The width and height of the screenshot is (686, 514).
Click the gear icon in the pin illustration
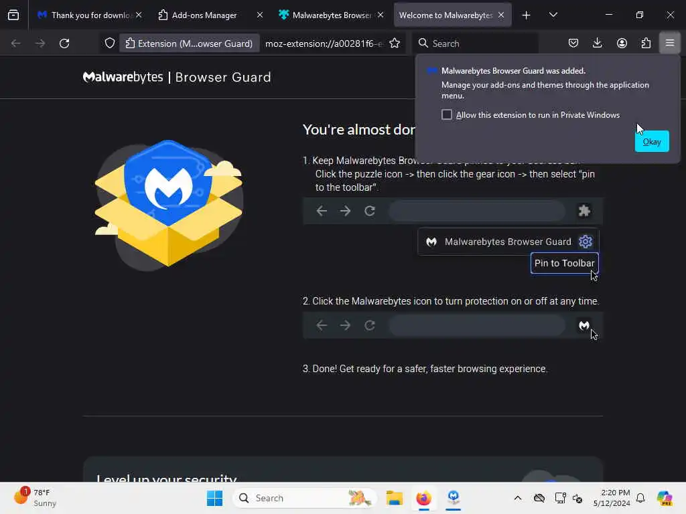click(585, 241)
